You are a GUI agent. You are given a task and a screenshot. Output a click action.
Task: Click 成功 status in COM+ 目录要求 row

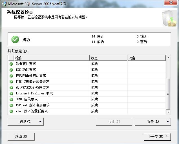pyautogui.click(x=95, y=99)
